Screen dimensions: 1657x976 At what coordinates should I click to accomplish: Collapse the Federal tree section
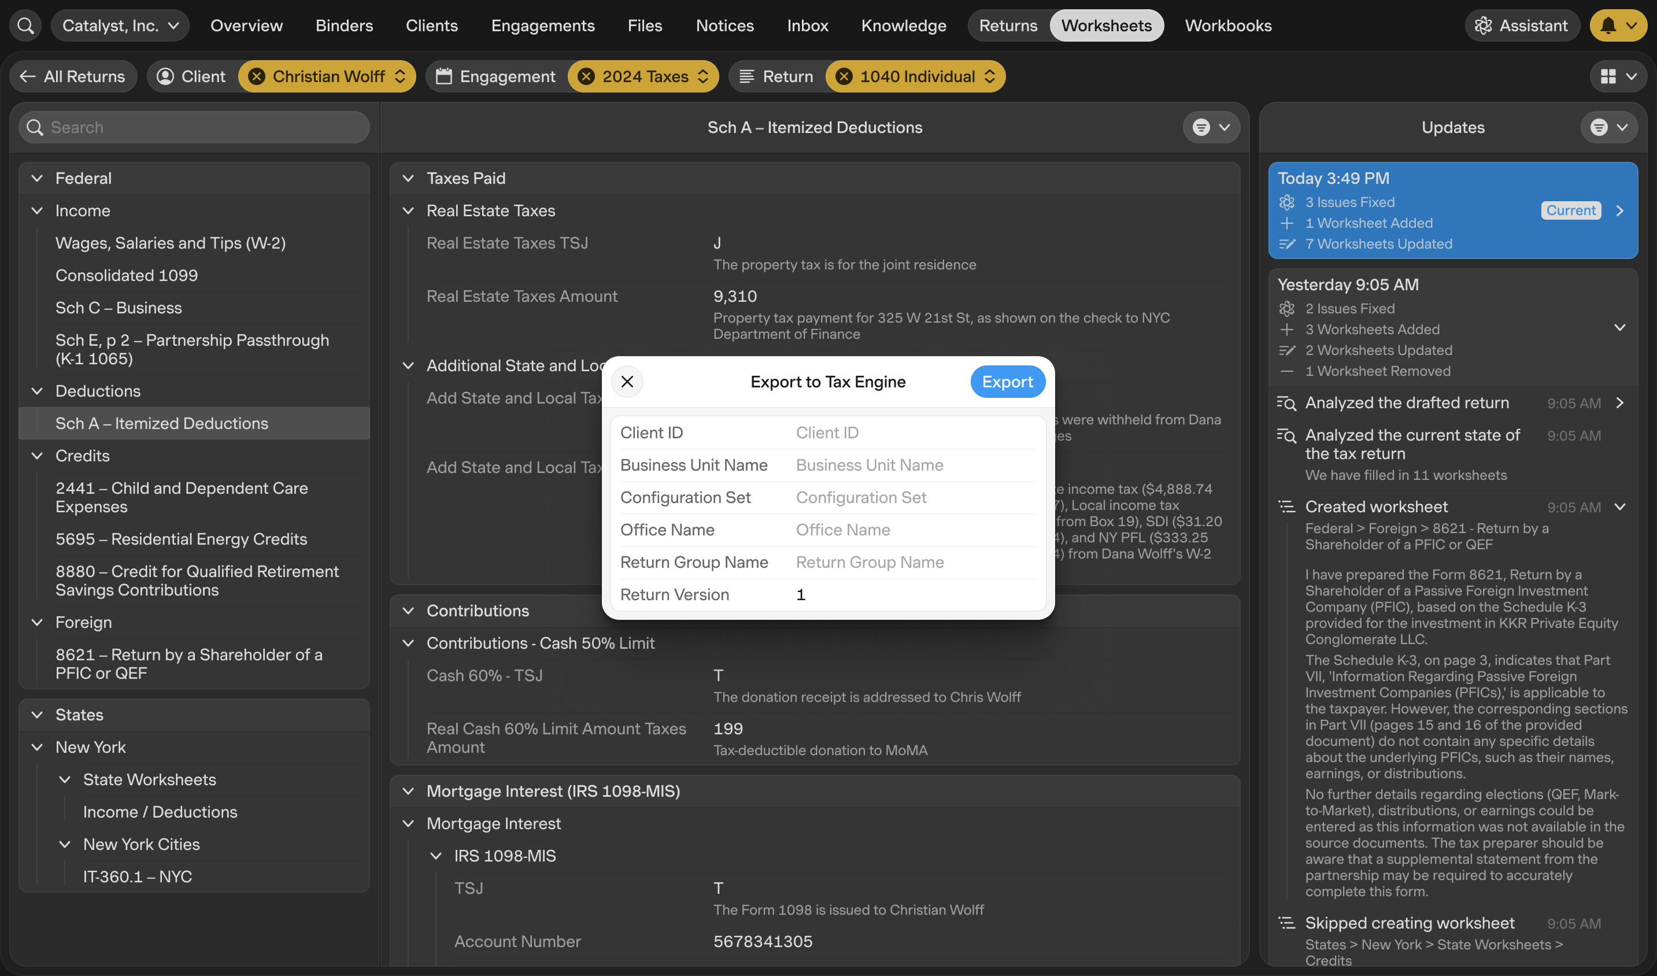click(38, 178)
